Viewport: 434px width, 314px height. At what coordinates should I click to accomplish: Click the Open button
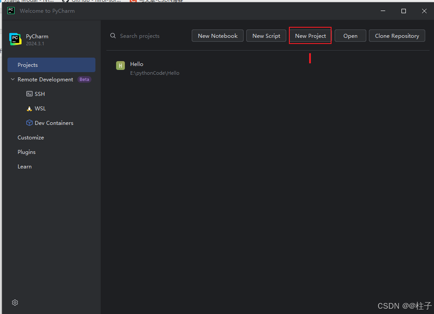tap(350, 36)
